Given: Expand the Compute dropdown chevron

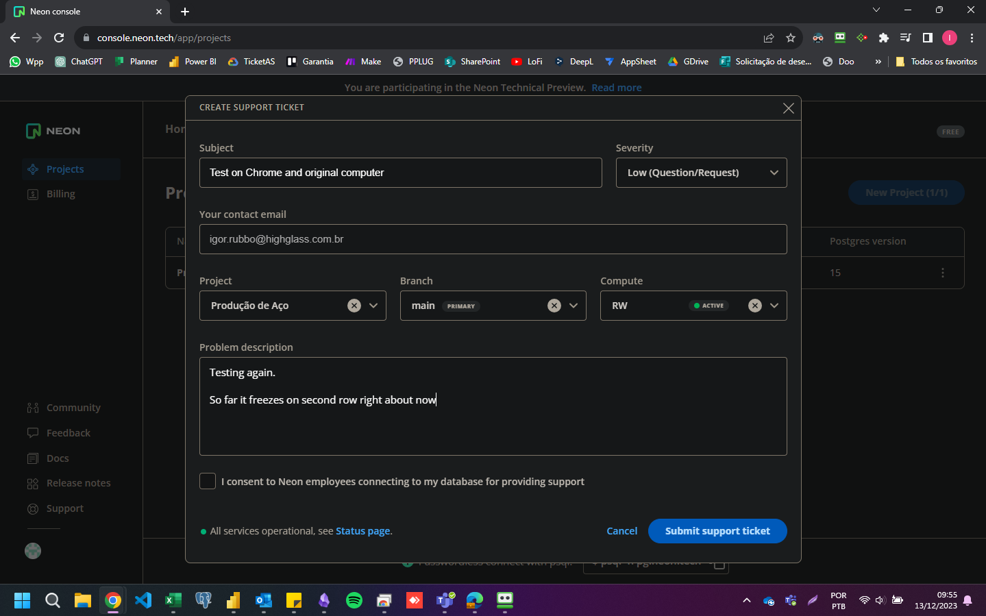Looking at the screenshot, I should pos(774,306).
